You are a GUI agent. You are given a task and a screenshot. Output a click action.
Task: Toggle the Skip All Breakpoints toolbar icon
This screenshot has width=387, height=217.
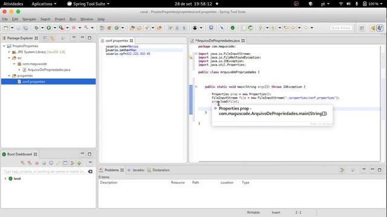coord(222,28)
